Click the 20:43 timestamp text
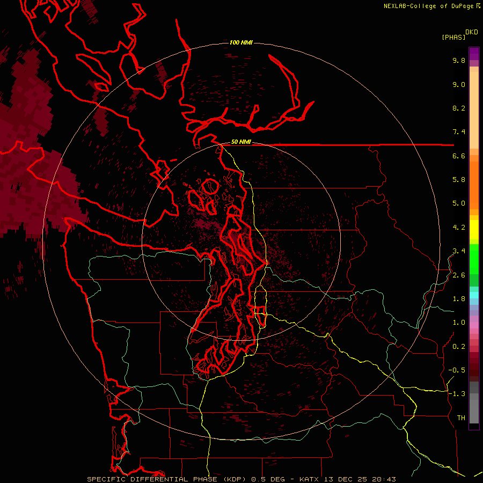Viewport: 483px width, 483px height. (384, 479)
